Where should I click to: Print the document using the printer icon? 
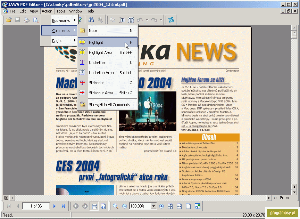click(27, 20)
